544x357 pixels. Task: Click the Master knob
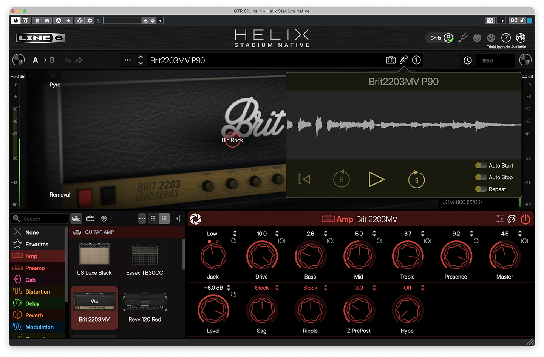tap(505, 256)
